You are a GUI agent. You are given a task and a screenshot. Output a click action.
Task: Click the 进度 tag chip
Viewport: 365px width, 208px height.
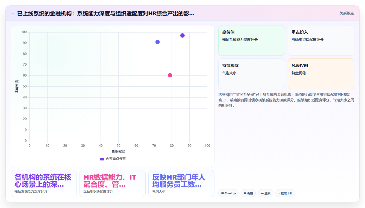(266, 193)
